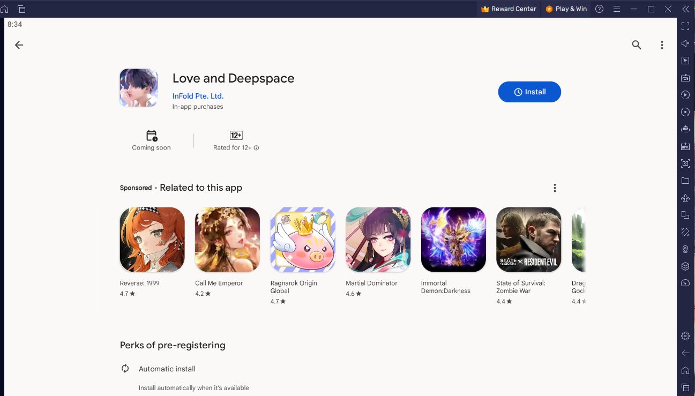Open the Reward Center

click(509, 9)
